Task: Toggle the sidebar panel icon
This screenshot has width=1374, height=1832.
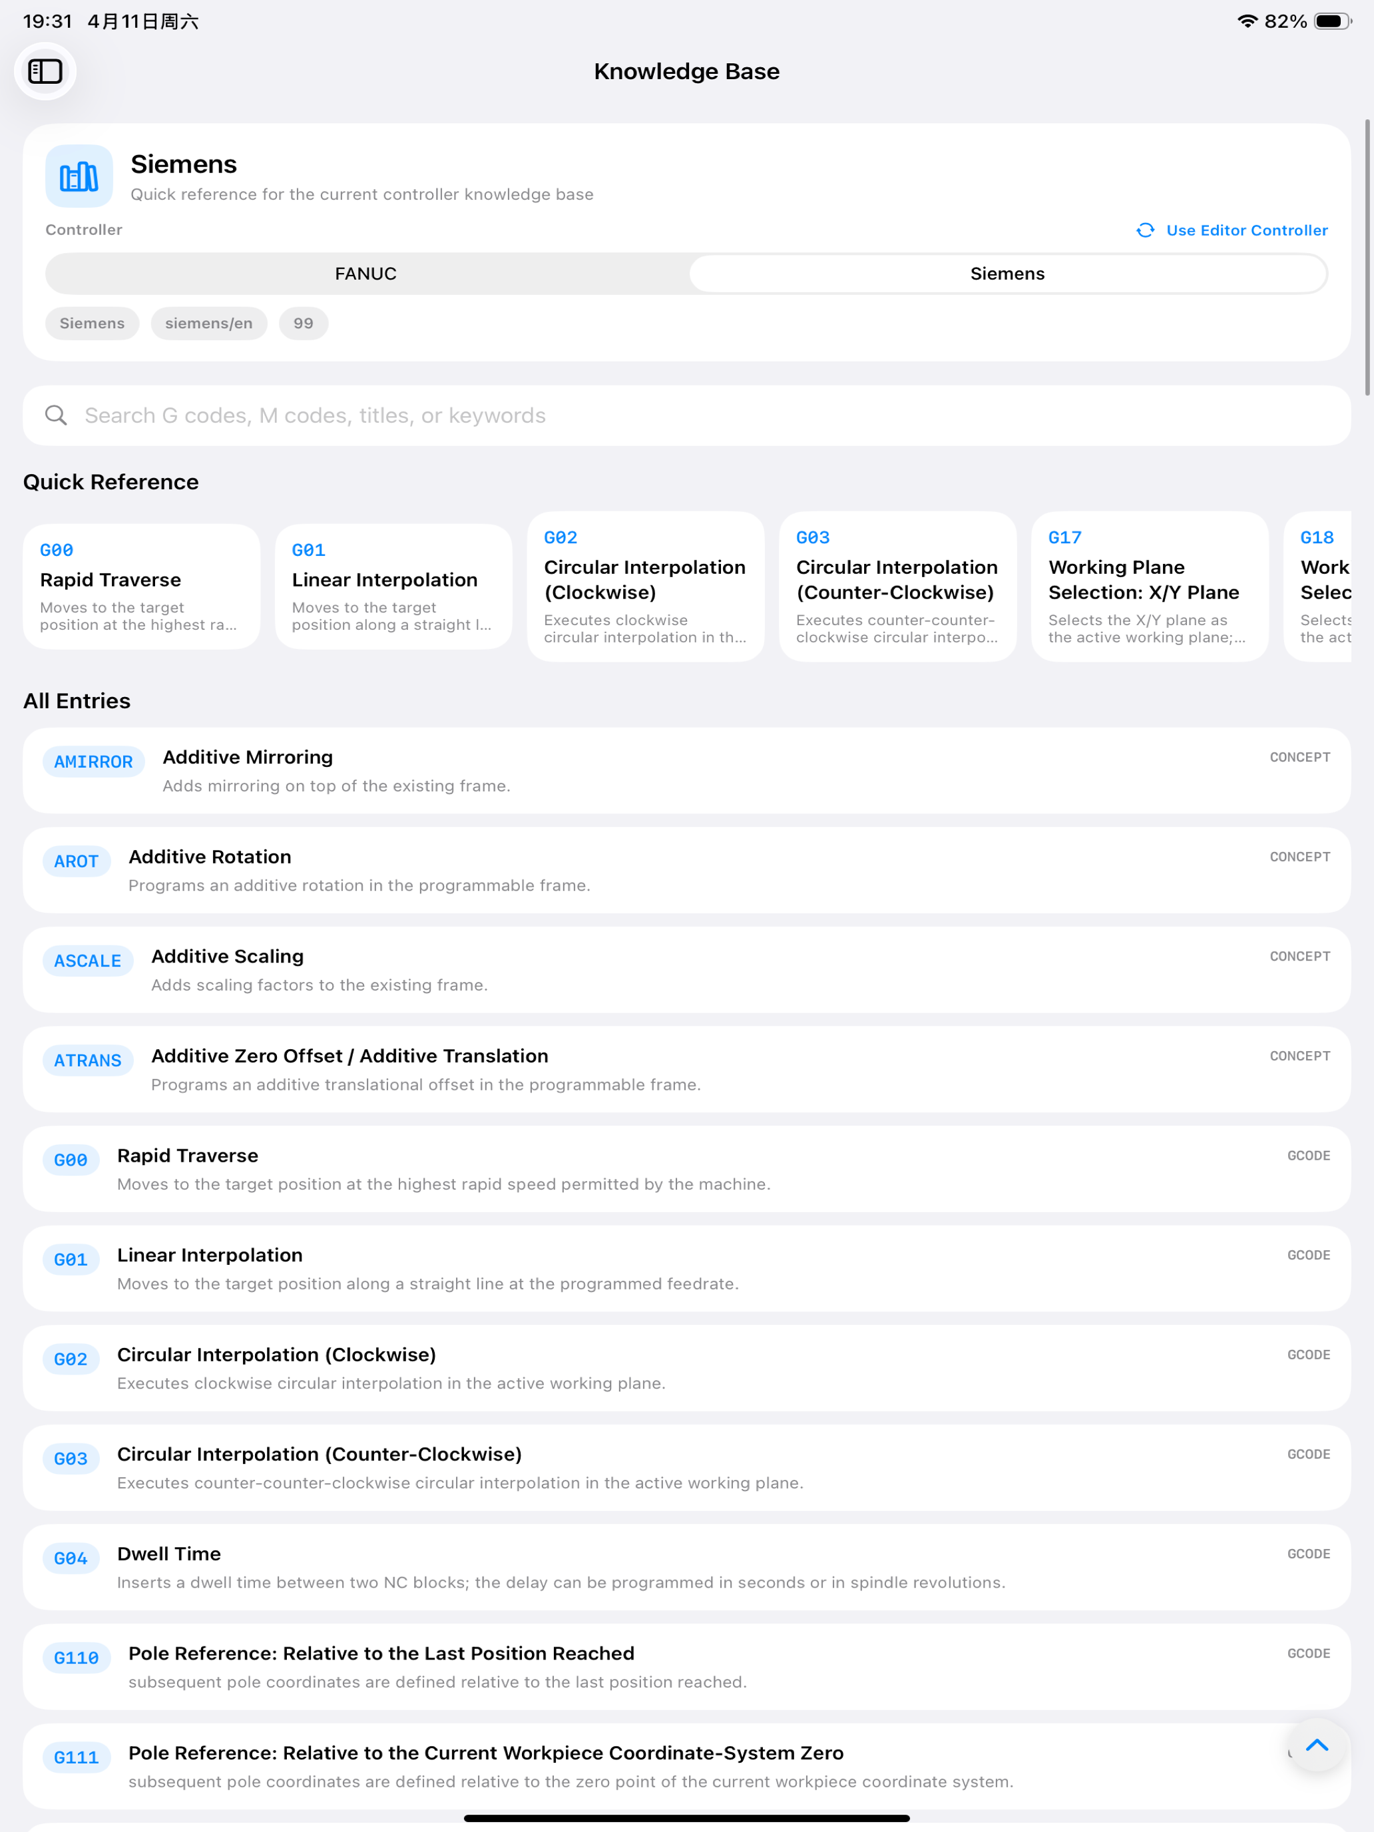Action: [45, 71]
